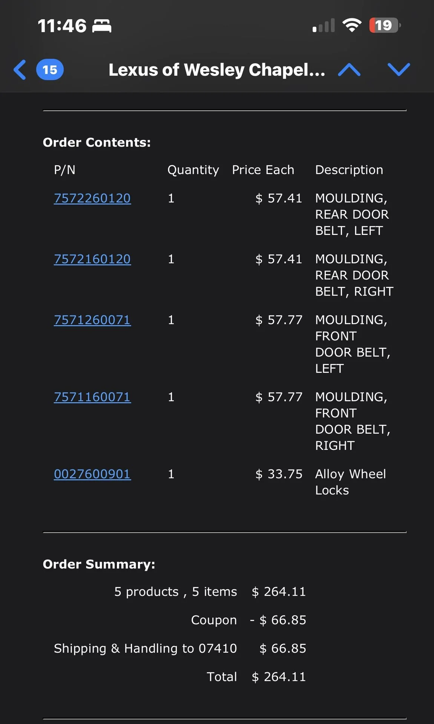
Task: Tap the sleep focus bed icon
Action: point(102,26)
